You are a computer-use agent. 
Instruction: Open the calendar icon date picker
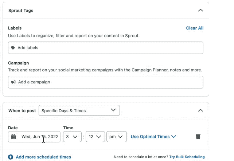13,137
